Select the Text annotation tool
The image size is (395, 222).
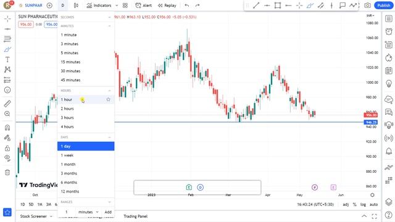click(x=7, y=59)
